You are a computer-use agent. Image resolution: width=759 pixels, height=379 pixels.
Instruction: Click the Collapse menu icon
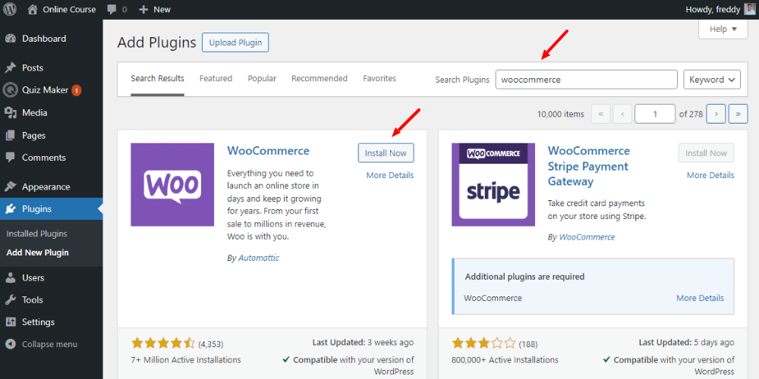(x=11, y=344)
